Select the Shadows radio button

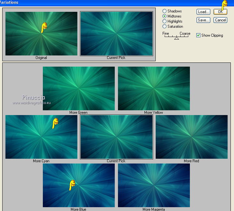164,11
